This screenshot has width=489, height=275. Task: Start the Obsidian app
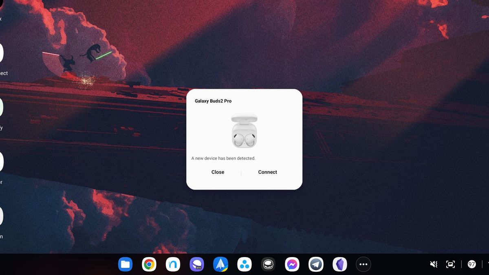coord(339,264)
